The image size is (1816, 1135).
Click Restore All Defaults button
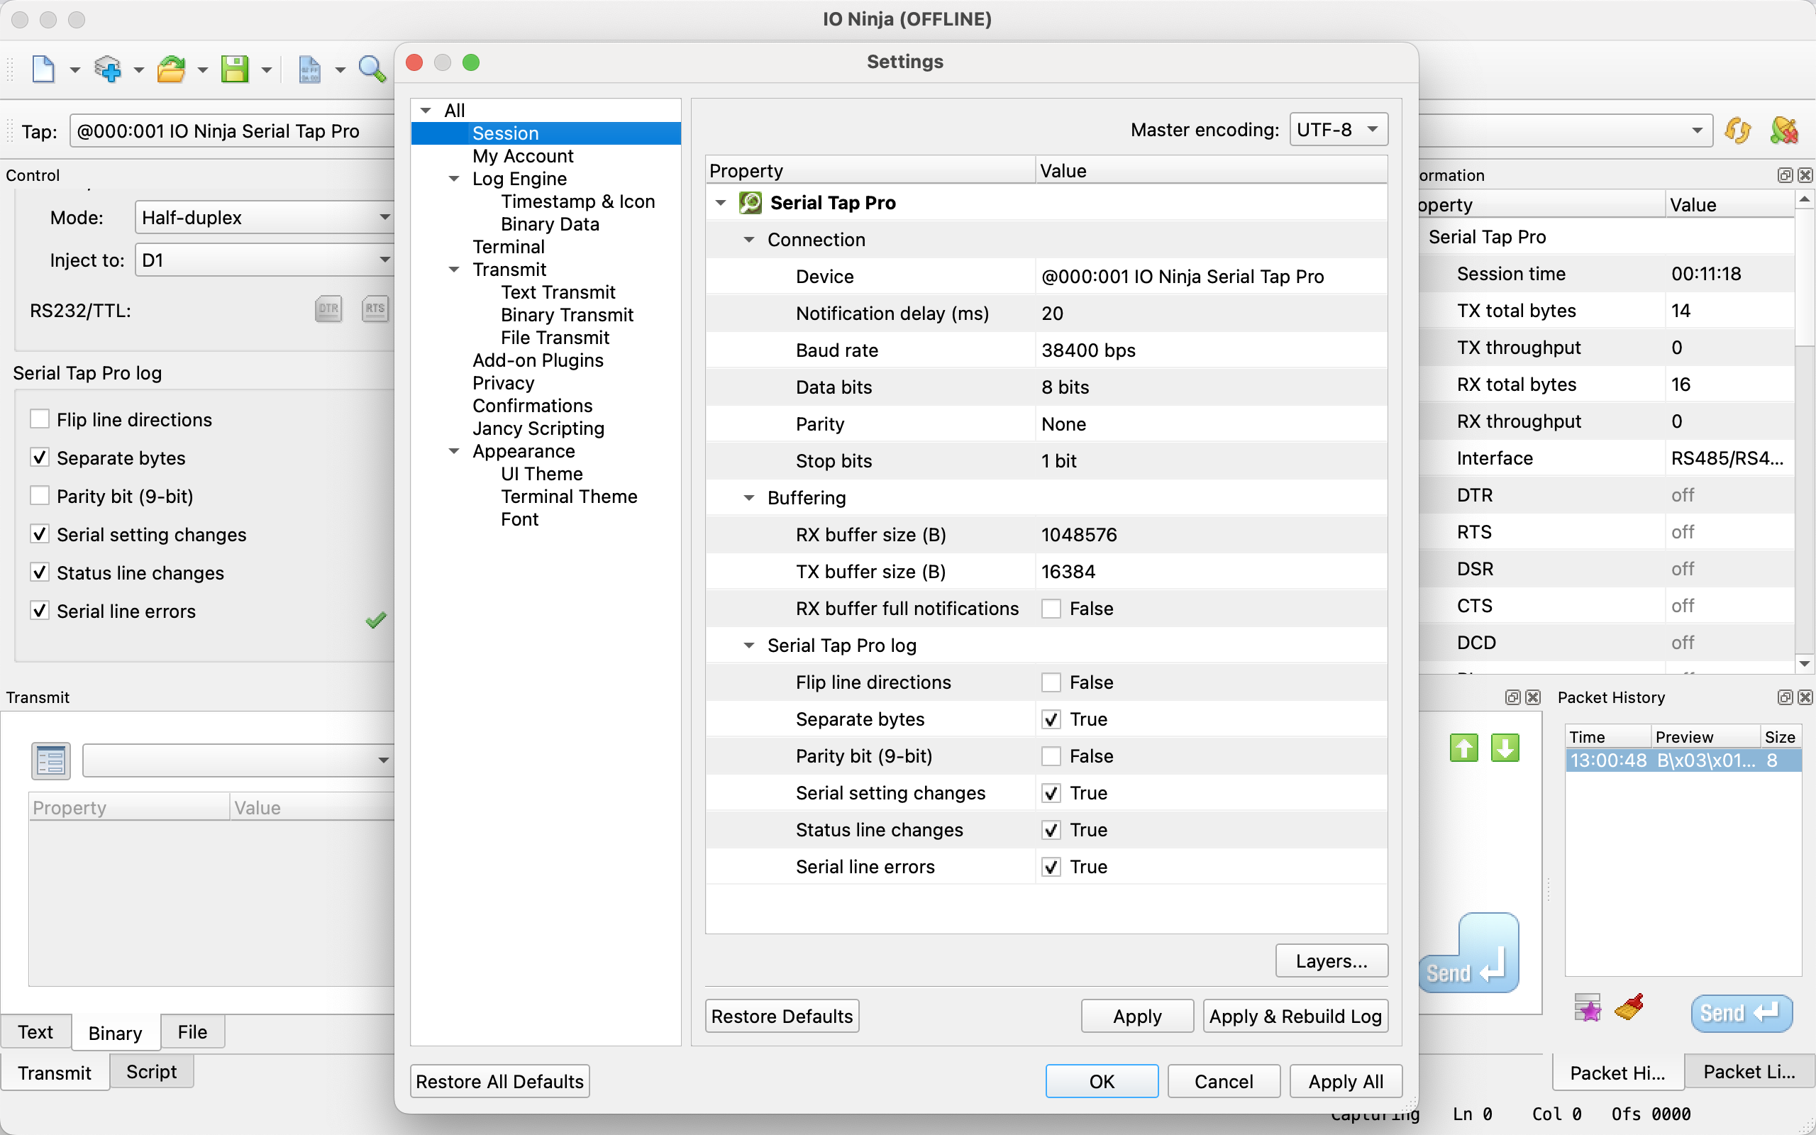click(x=500, y=1081)
